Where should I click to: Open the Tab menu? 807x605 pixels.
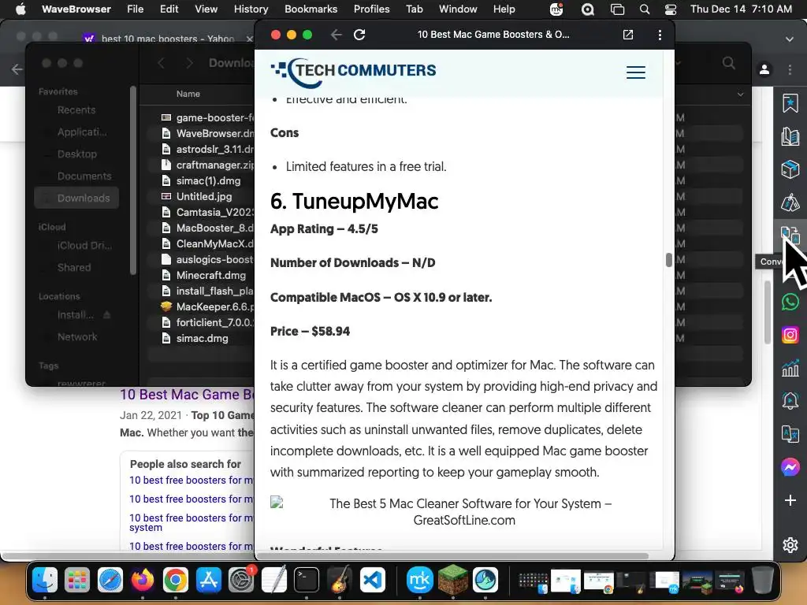[x=414, y=9]
